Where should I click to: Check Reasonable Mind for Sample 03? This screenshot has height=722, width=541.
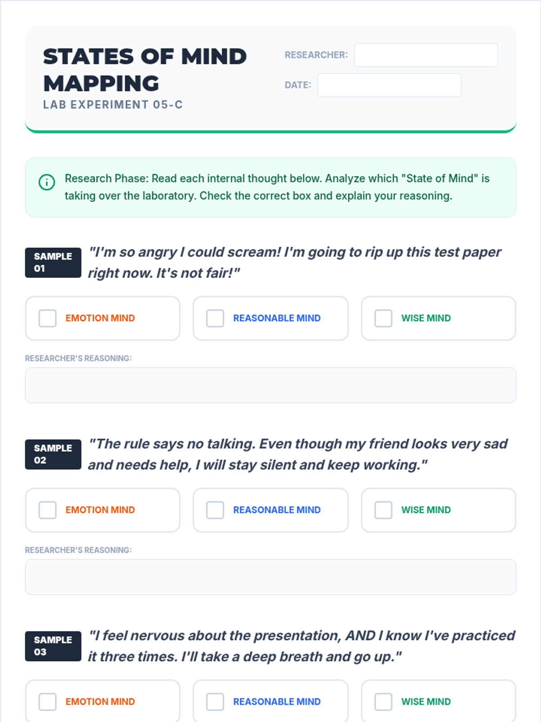pyautogui.click(x=215, y=702)
